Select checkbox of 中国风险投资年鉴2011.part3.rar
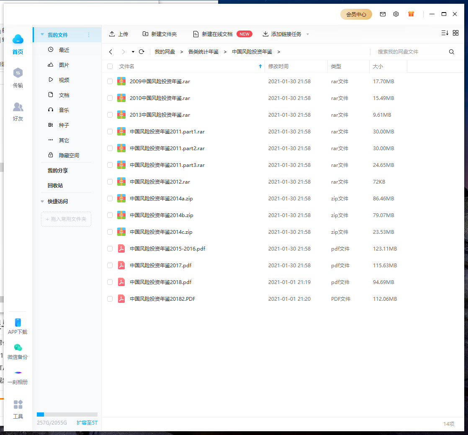 click(x=110, y=165)
